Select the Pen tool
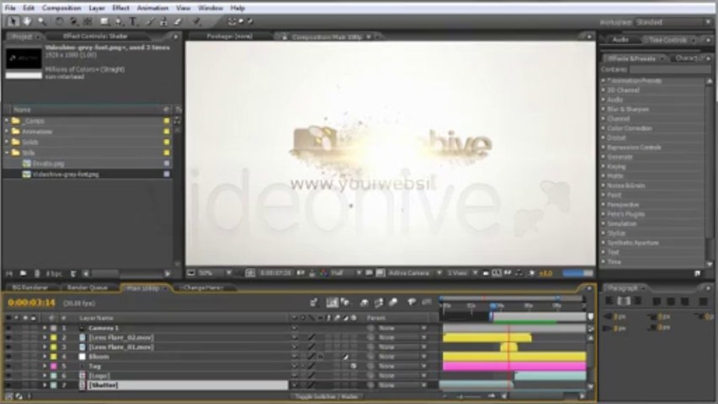718x404 pixels. 119,21
